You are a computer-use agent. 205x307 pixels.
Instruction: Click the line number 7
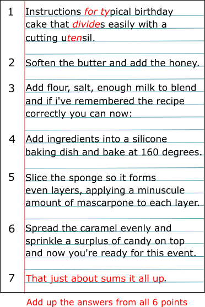click(12, 278)
